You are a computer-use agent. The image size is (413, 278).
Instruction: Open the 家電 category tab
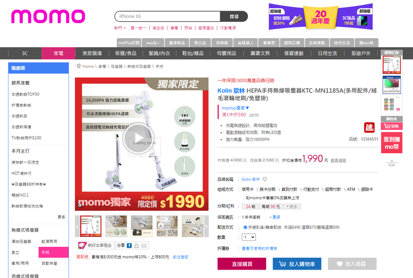tap(58, 53)
